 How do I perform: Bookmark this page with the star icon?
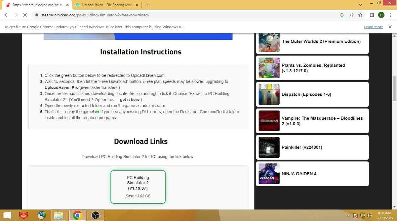tap(360, 15)
